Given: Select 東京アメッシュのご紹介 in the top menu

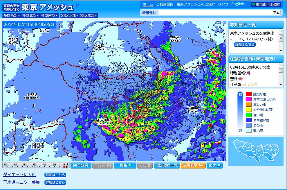Looking at the screenshot, I should pyautogui.click(x=196, y=4).
